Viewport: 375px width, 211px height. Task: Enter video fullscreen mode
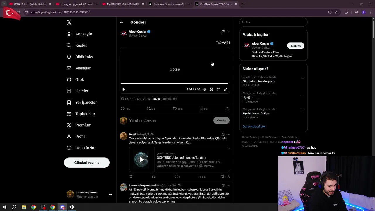coord(226,89)
